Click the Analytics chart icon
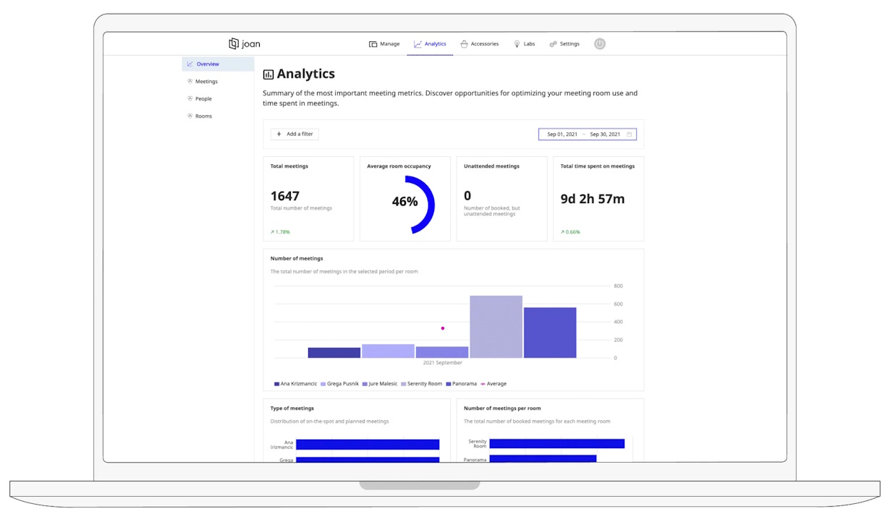 418,44
